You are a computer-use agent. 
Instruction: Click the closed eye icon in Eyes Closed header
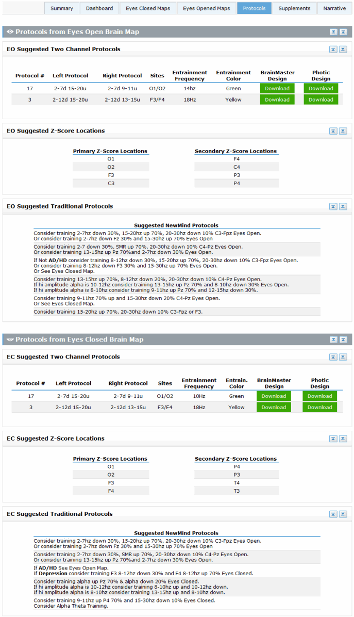click(x=10, y=339)
